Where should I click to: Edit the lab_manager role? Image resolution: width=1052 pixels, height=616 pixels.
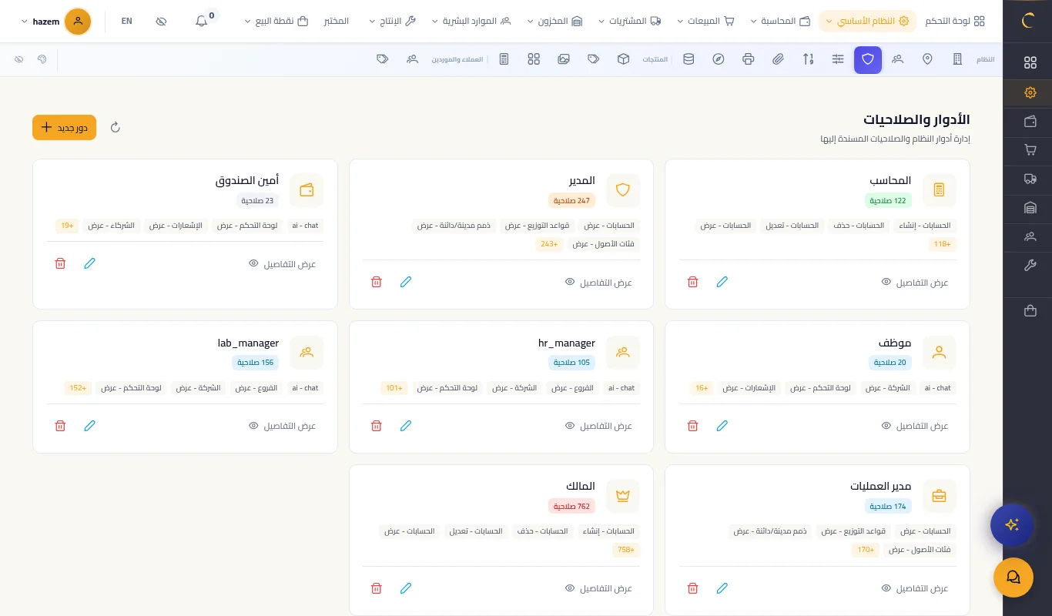click(89, 425)
